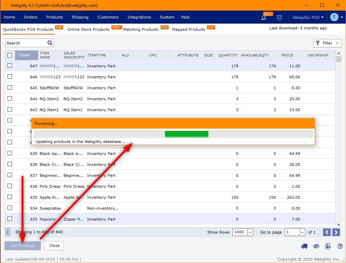Viewport: 346px width, 263px height.
Task: Open the Home menu
Action: tap(10, 17)
